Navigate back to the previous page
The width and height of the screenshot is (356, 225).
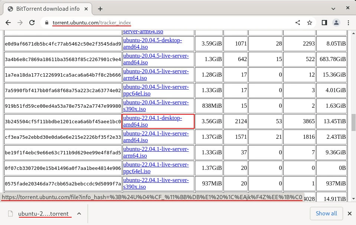8,23
